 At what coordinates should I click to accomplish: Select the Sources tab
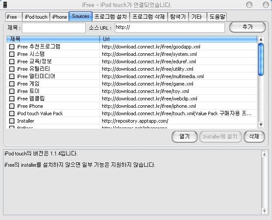pyautogui.click(x=80, y=16)
